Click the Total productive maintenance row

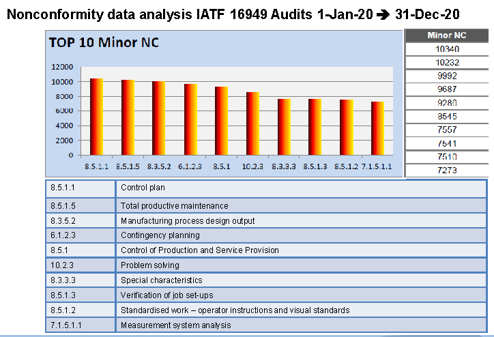[x=266, y=205]
